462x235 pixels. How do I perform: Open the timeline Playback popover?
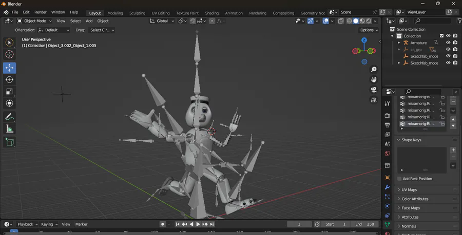(28, 224)
